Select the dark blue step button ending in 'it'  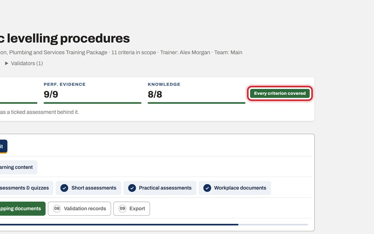point(3,146)
